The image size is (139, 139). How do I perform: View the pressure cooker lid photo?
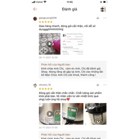96,114
